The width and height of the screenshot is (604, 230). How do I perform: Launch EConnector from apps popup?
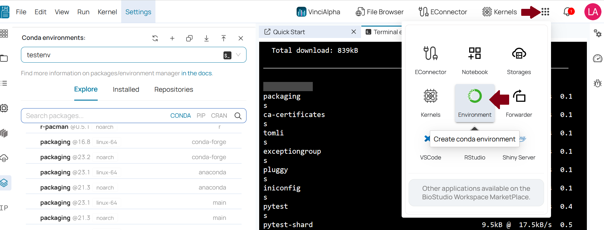(430, 60)
